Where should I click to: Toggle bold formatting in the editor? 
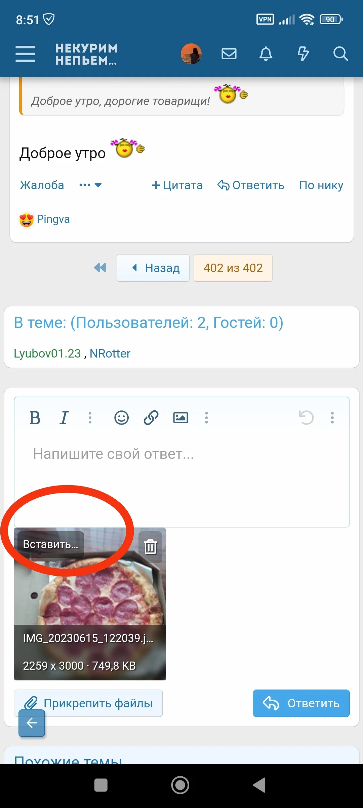pyautogui.click(x=35, y=418)
